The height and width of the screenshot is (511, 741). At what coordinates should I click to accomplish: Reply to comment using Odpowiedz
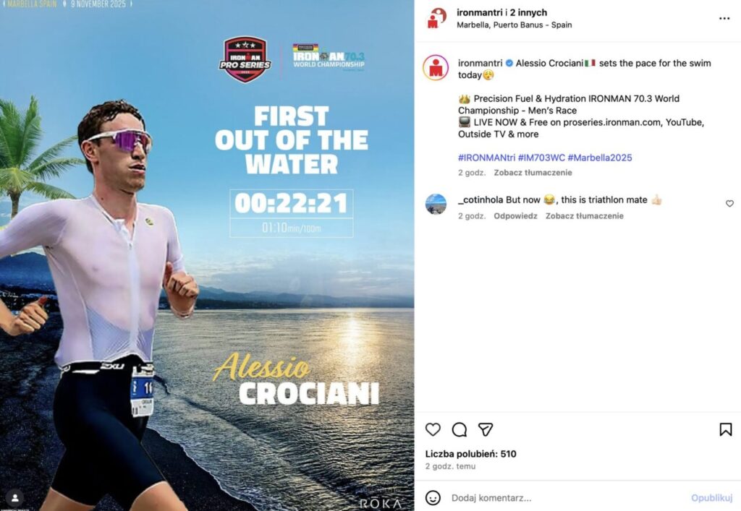[x=515, y=216]
